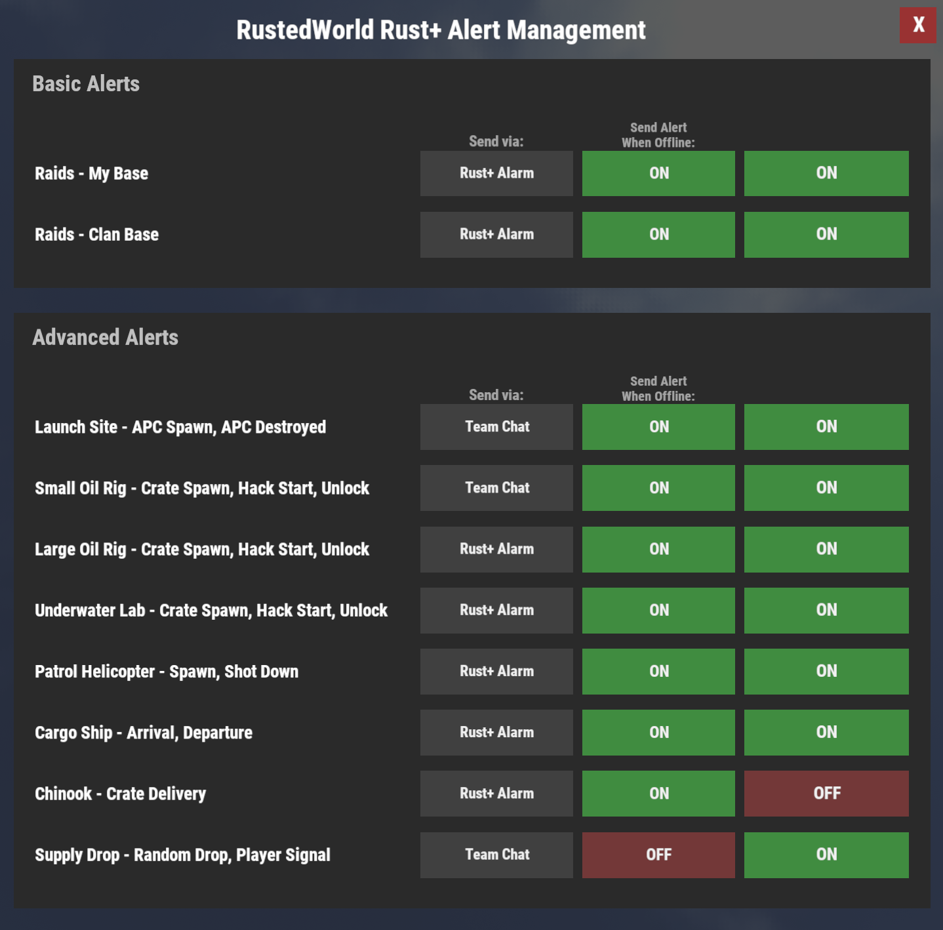This screenshot has width=943, height=930.
Task: Toggle rightmost ON switch in Raids - Clan Base row
Action: pyautogui.click(x=826, y=235)
